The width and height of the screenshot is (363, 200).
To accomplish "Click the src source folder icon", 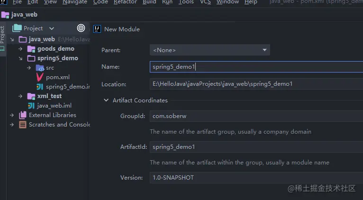I will [40, 68].
